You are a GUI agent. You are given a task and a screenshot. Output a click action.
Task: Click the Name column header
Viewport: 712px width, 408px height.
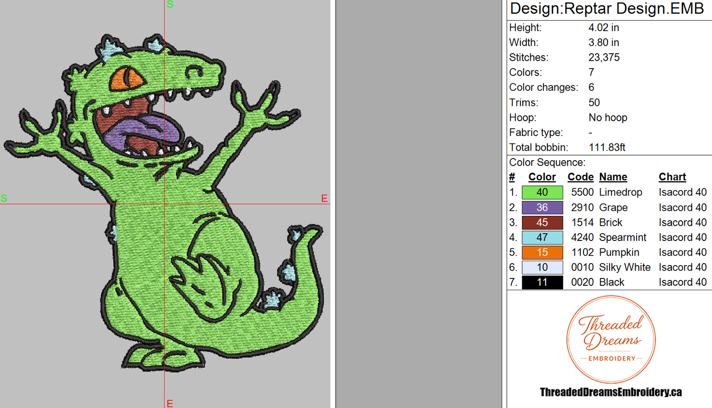point(613,177)
